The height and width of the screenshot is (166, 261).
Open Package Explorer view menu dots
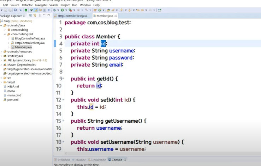click(40, 16)
